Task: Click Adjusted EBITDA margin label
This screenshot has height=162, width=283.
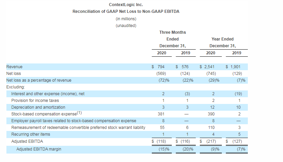Action: tap(39, 149)
